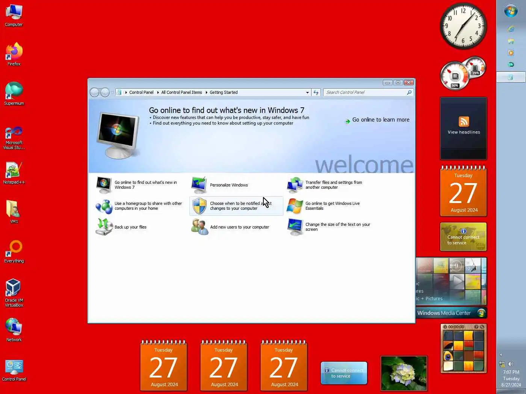526x394 pixels.
Task: Select the Notepad++ desktop icon
Action: (14, 173)
